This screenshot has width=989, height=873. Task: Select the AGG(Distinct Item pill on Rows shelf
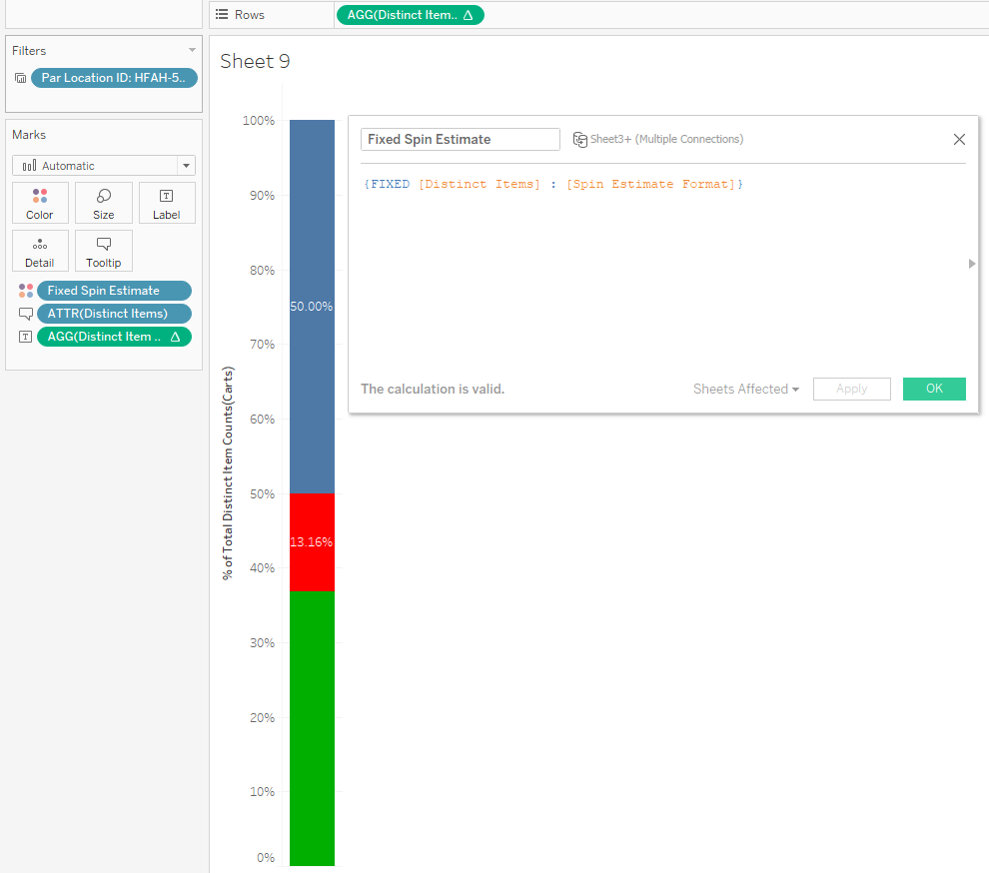coord(410,15)
